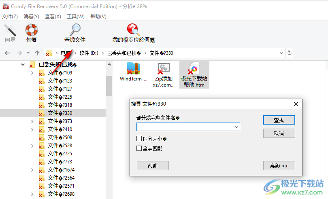Viewport: 328px width, 199px height.
Task: Click folder icon of 文件?725
Action: pos(41,154)
